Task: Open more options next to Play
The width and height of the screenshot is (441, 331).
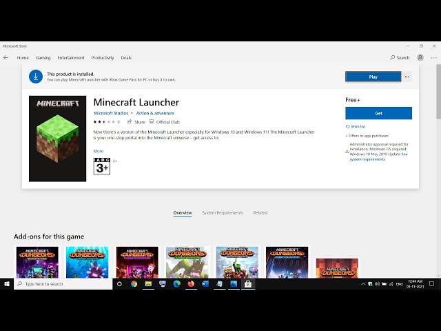Action: (x=407, y=77)
